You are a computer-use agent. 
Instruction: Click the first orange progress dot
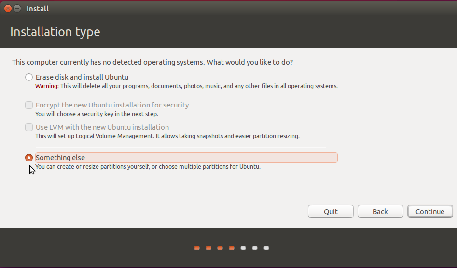[197, 248]
